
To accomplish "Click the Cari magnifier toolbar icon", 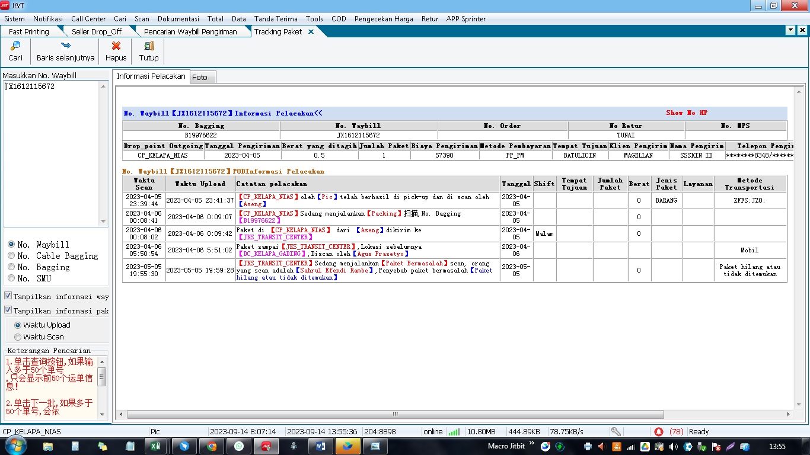I will pos(15,46).
